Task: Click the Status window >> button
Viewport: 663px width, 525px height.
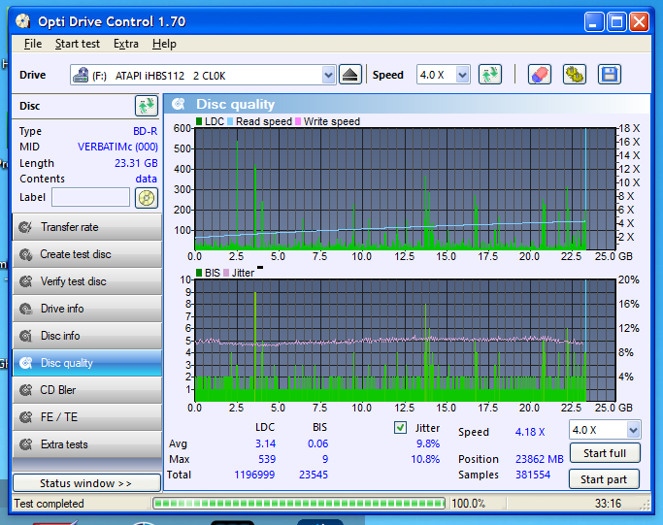Action: pyautogui.click(x=86, y=483)
